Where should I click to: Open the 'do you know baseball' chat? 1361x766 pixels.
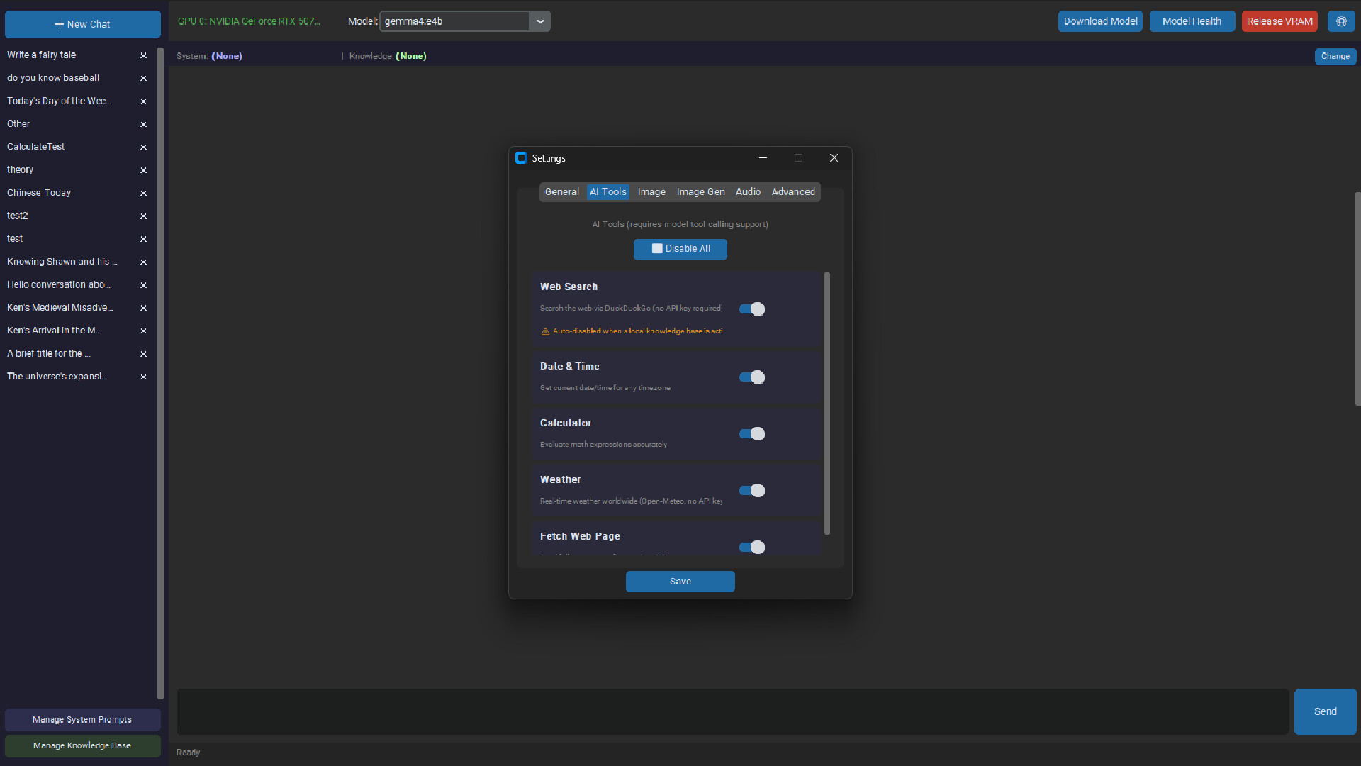click(53, 78)
